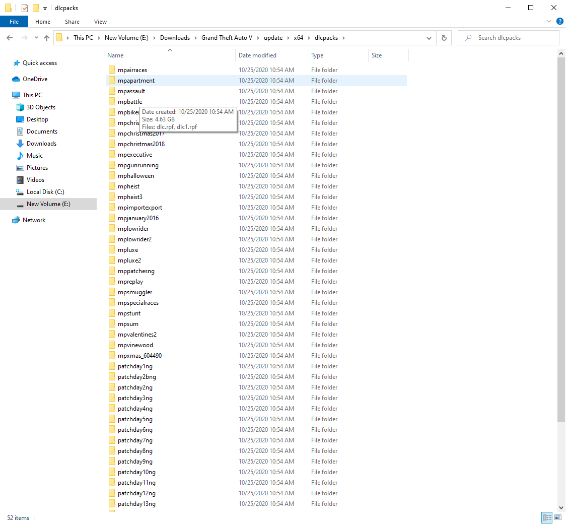The height and width of the screenshot is (524, 566).
Task: Switch to the Details view layout icon
Action: [x=547, y=517]
